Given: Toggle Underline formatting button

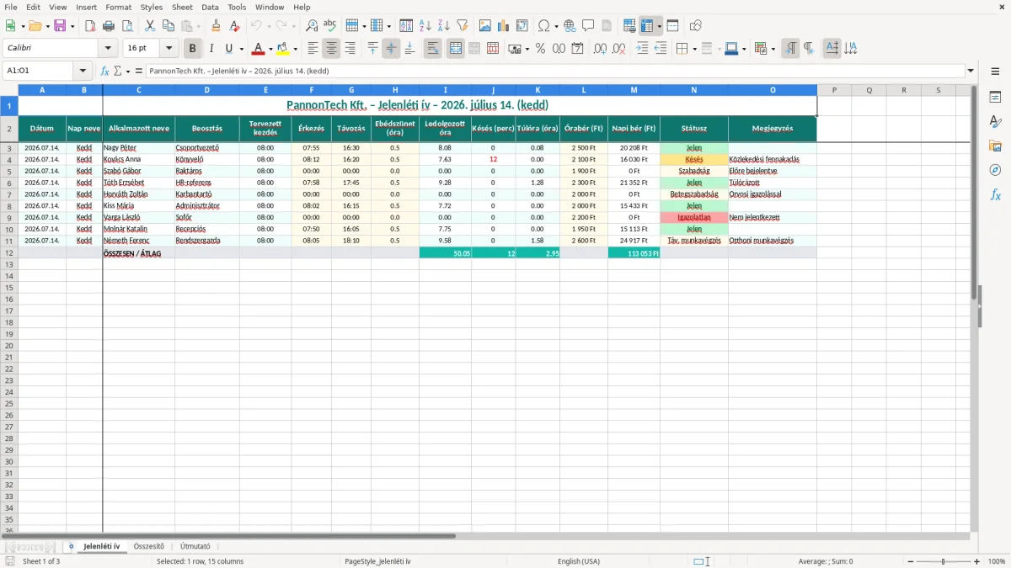Looking at the screenshot, I should point(229,49).
